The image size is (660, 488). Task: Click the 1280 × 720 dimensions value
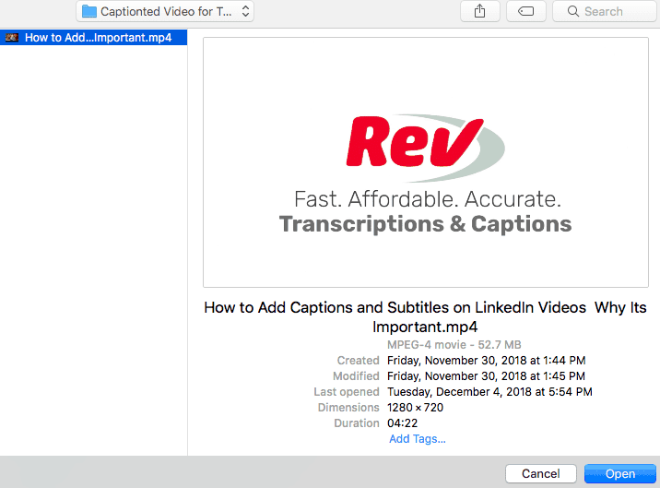pos(415,408)
